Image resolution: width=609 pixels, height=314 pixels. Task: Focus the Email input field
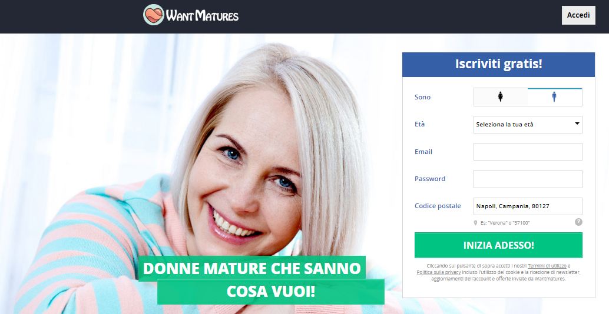pyautogui.click(x=528, y=152)
